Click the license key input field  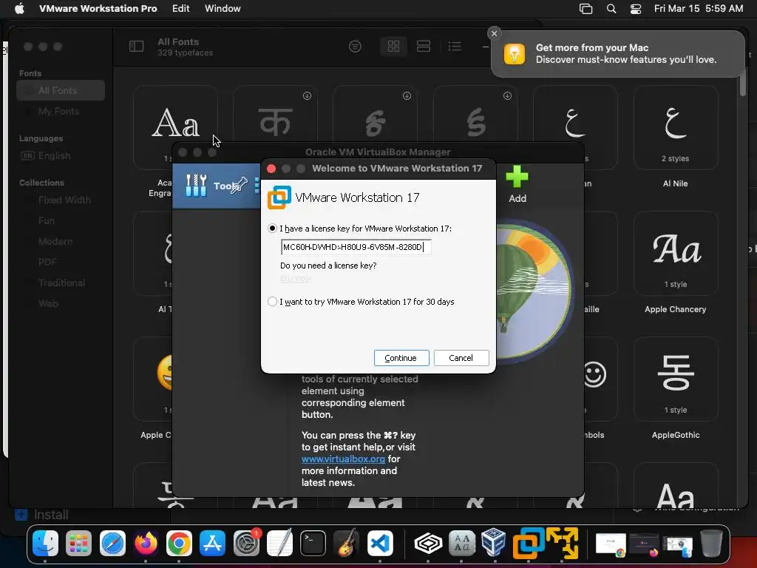(x=356, y=247)
